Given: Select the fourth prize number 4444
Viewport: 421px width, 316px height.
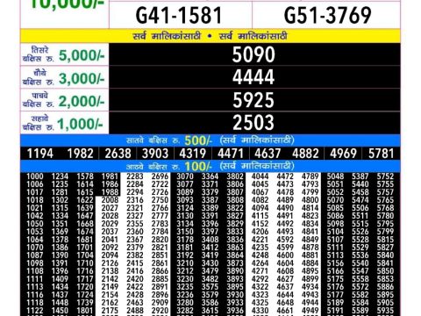Looking at the screenshot, I should 253,77.
